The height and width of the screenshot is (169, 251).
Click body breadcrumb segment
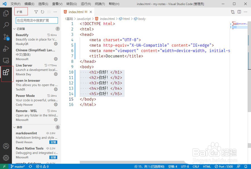pyautogui.click(x=140, y=19)
